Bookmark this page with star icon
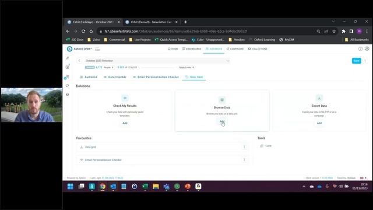The width and height of the screenshot is (373, 210). [334, 31]
